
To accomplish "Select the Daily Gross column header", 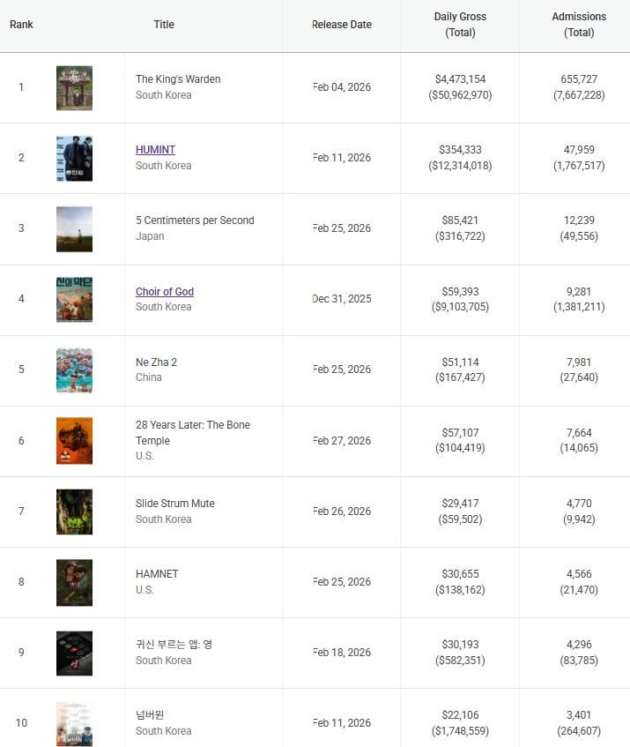I will pyautogui.click(x=460, y=25).
